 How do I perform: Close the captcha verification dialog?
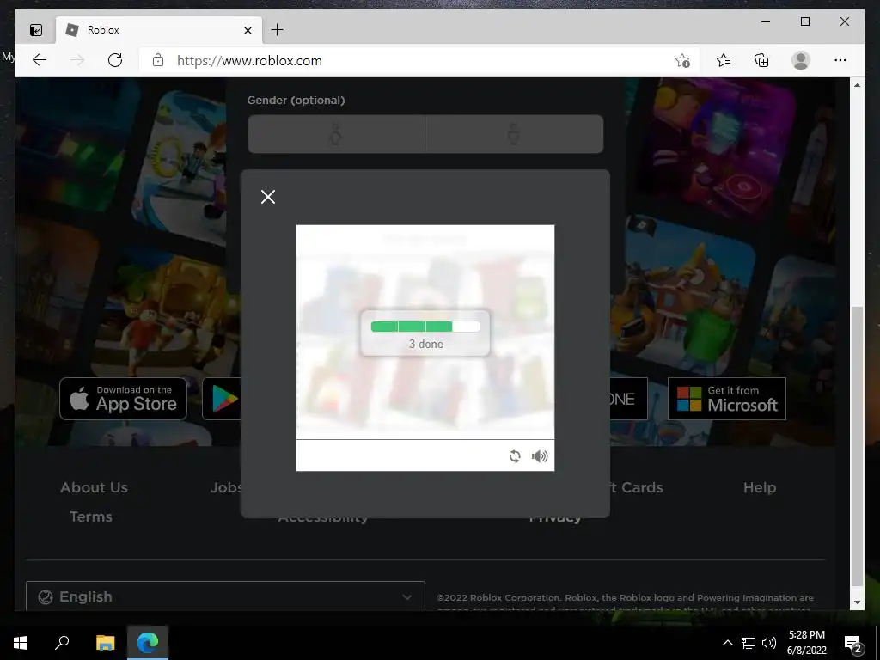coord(268,197)
